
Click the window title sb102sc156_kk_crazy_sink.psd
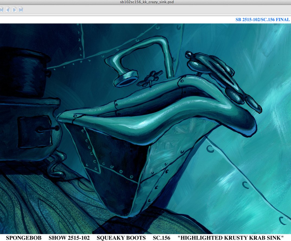coord(147,2)
